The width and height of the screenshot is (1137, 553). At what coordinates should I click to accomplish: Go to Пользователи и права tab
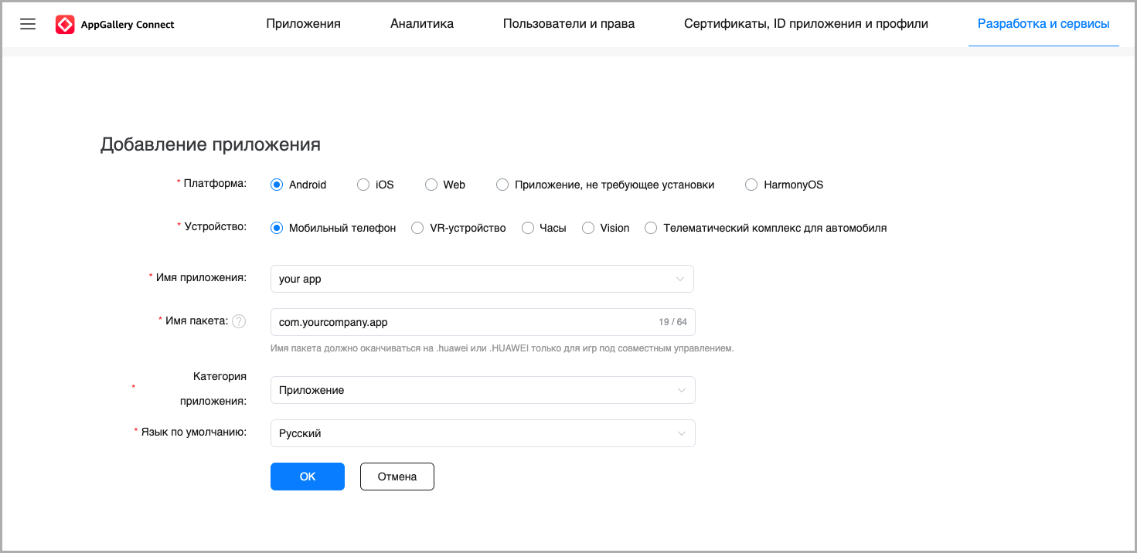(568, 24)
